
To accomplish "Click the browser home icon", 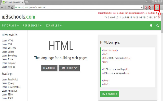I will click(12, 7).
